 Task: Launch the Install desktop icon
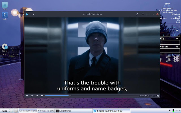(x=5, y=48)
